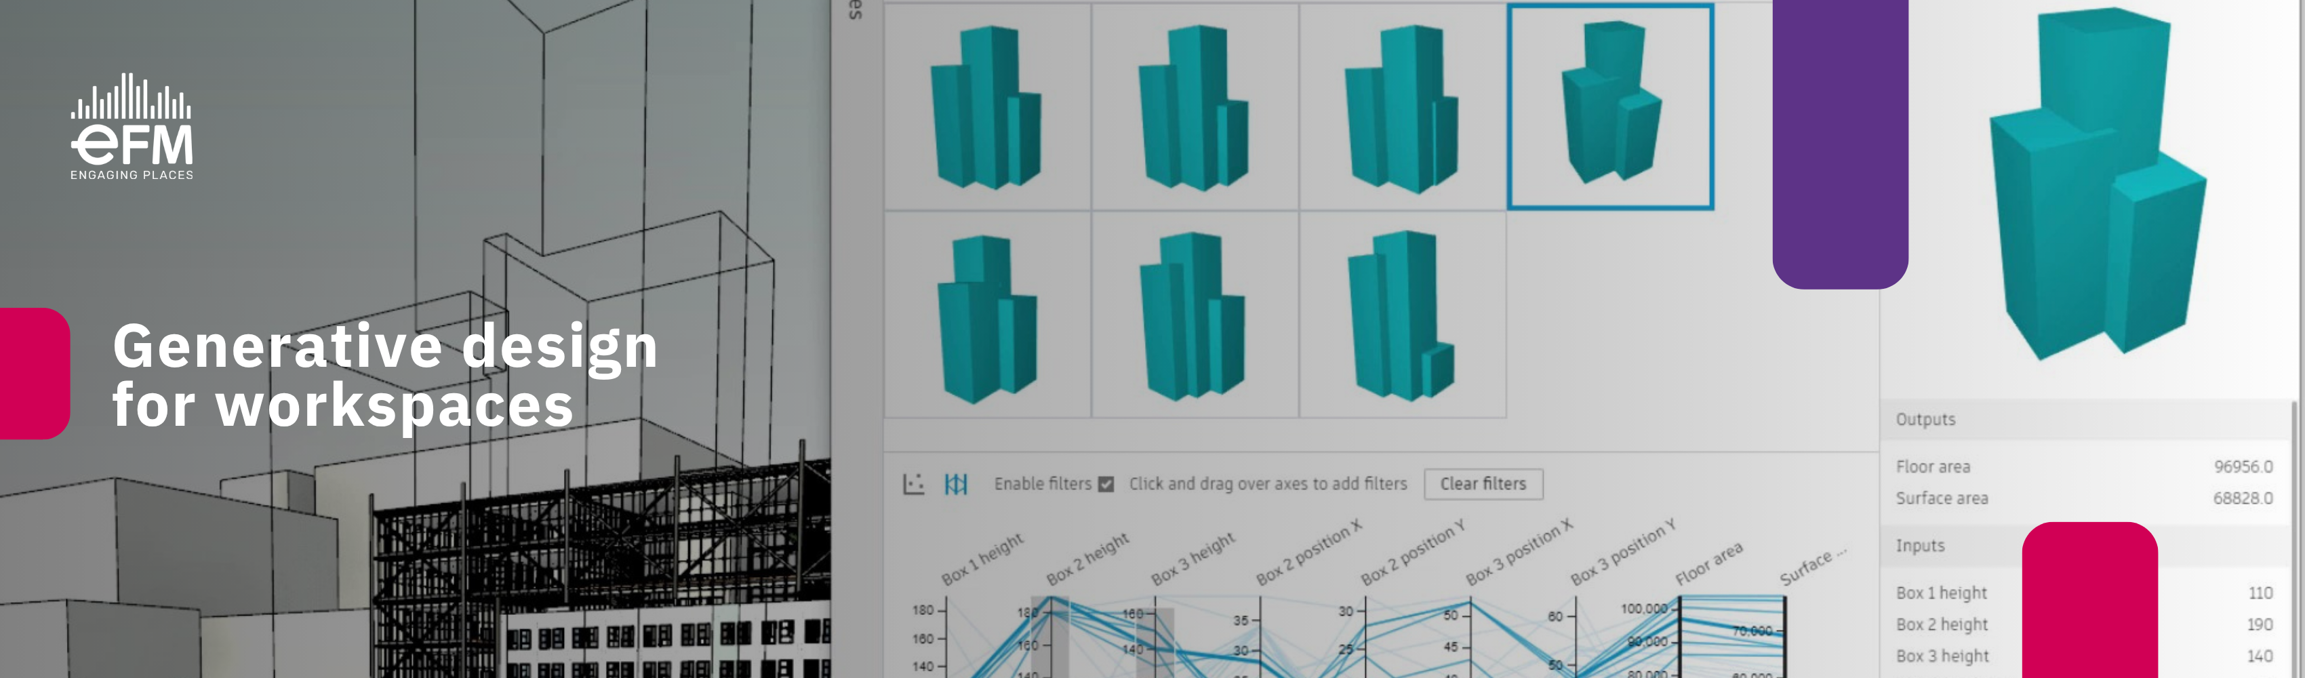The image size is (2305, 678).
Task: Click the Floor area axis label in chart
Action: 1708,563
